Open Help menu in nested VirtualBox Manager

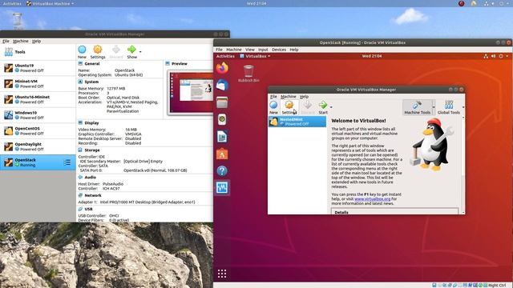[x=304, y=97]
